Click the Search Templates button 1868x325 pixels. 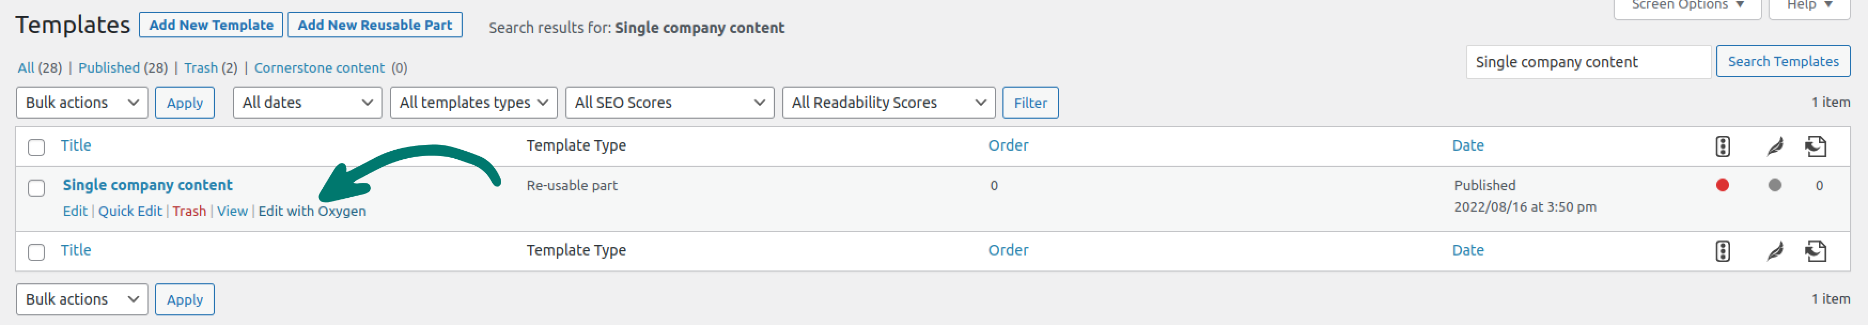click(1783, 61)
